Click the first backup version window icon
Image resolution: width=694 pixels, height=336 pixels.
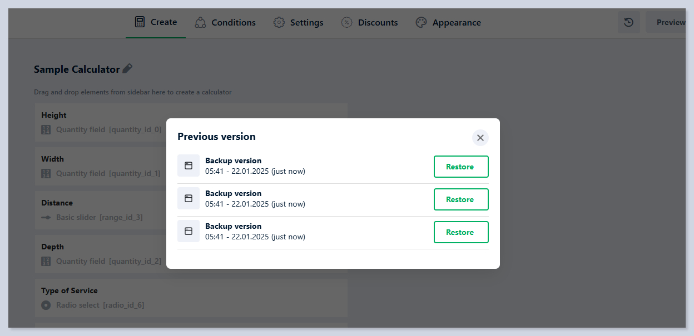pyautogui.click(x=189, y=166)
